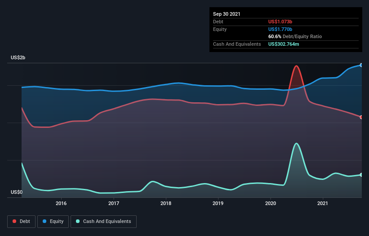Click the Equity row label in tooltip

(220, 29)
